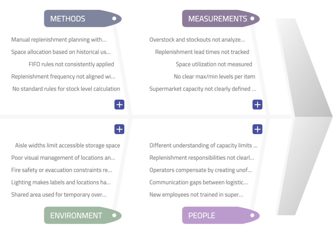Image resolution: width=336 pixels, height=232 pixels.
Task: Select 'FIFO rules not consistently applied' cause
Action: coord(71,64)
